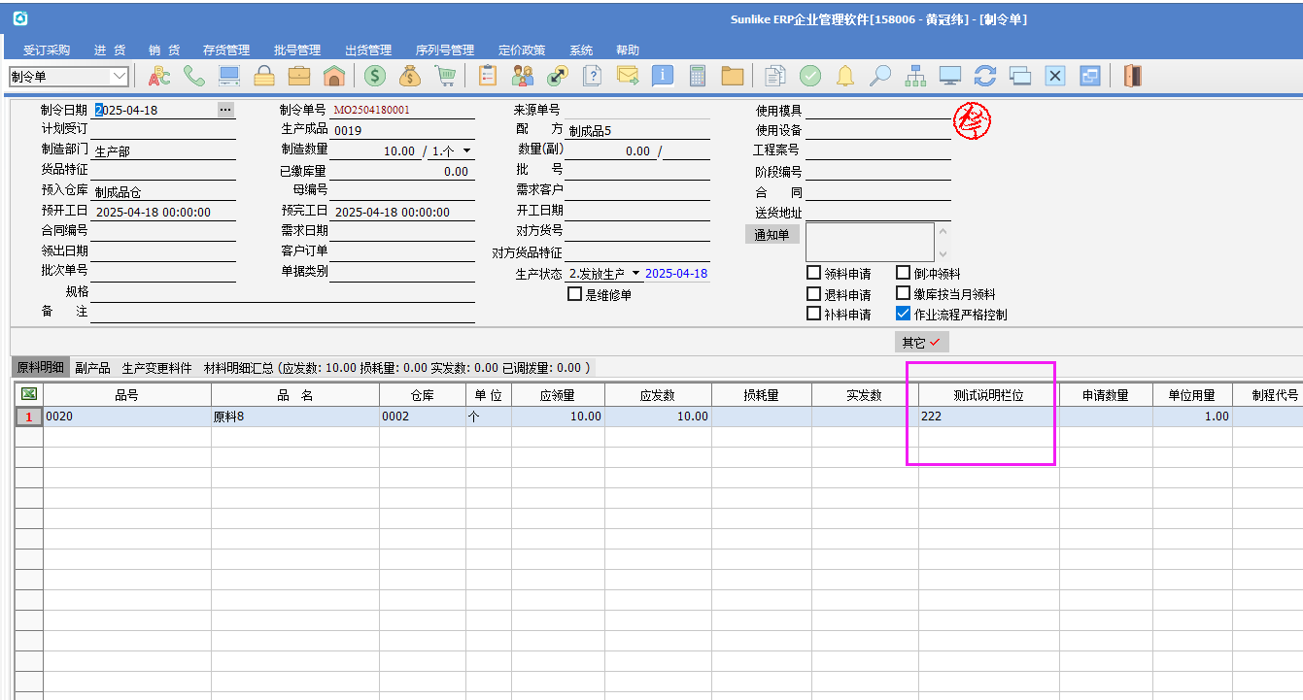
Task: Tick the 是维修单 checkbox
Action: pos(574,294)
